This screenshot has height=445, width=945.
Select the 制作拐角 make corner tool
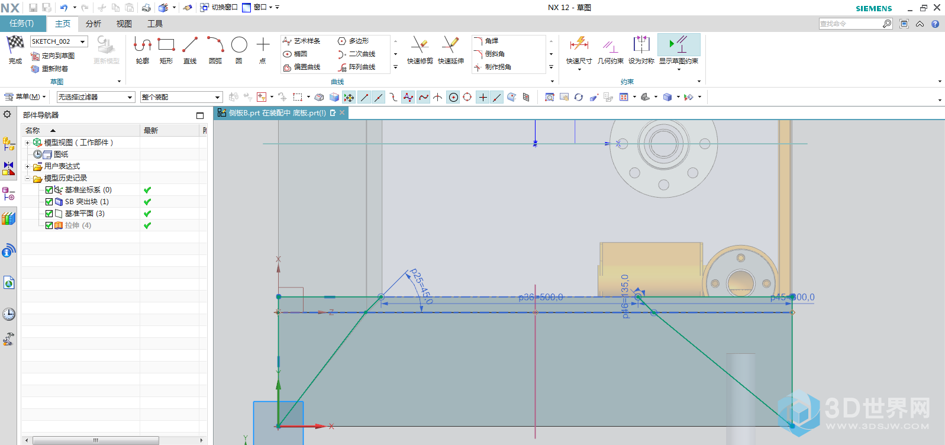click(x=493, y=67)
